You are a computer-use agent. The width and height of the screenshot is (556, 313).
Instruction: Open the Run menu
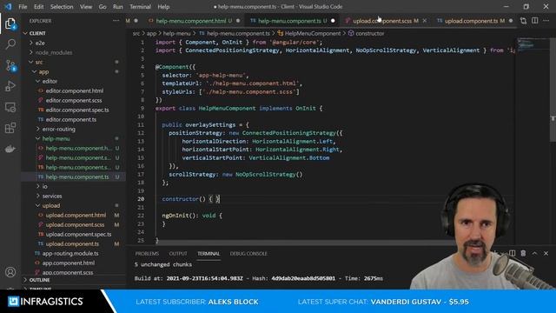point(118,6)
